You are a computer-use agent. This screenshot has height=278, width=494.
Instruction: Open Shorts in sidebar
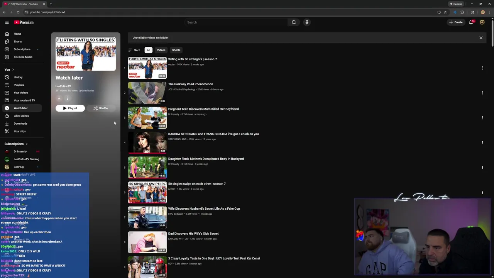22,41
